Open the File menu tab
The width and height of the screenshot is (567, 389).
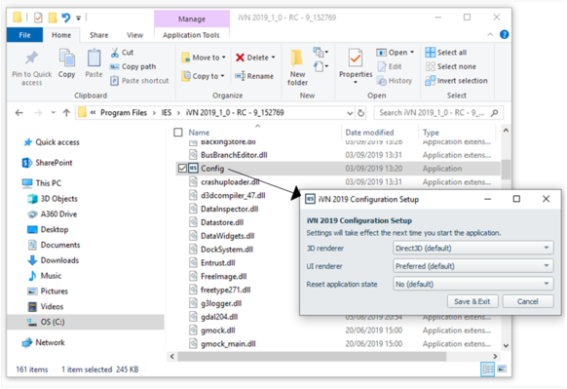(x=24, y=35)
